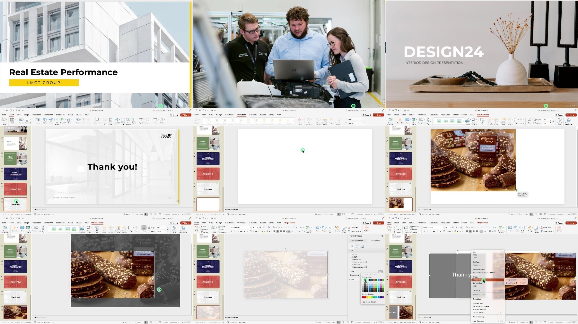Click Notes in Thank you window status bar
The image size is (578, 324).
coord(126,214)
